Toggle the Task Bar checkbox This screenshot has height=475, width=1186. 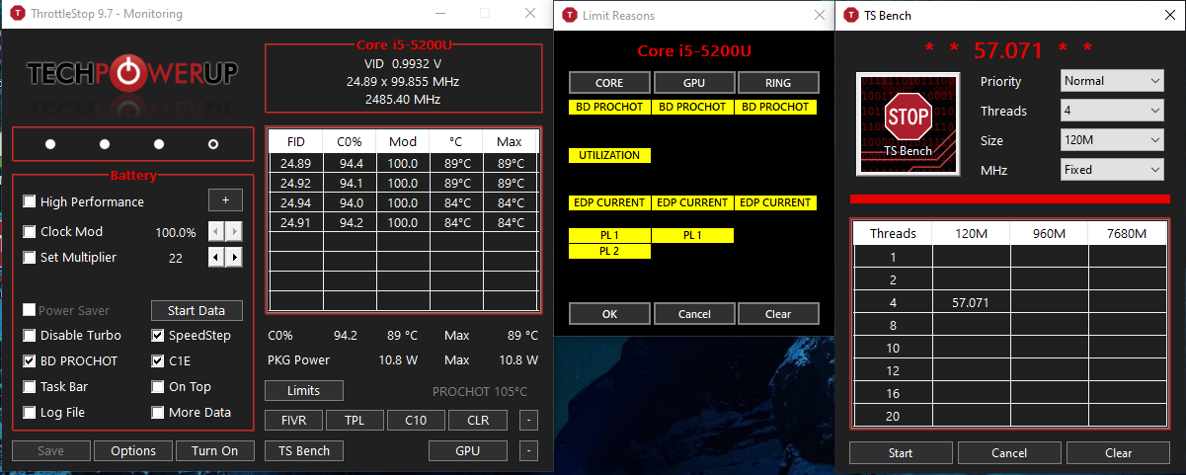[30, 387]
